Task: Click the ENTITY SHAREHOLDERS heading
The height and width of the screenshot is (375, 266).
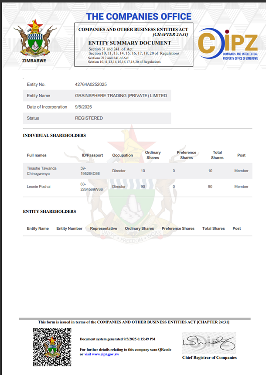Action: click(50, 211)
